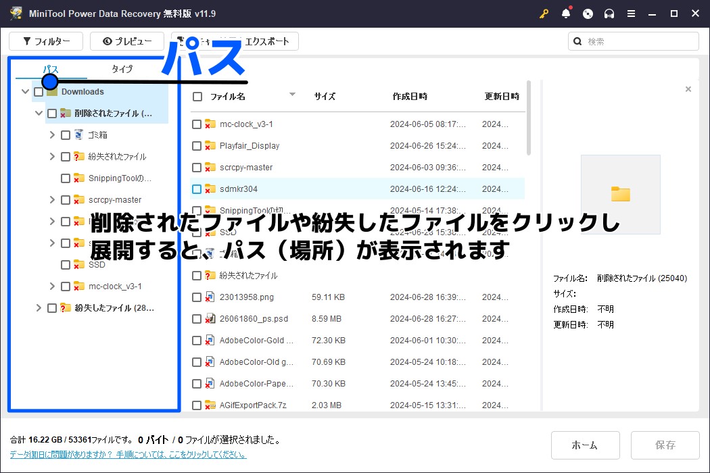This screenshot has height=473, width=710.
Task: Collapse the 削除されたファイル tree node
Action: tap(39, 113)
